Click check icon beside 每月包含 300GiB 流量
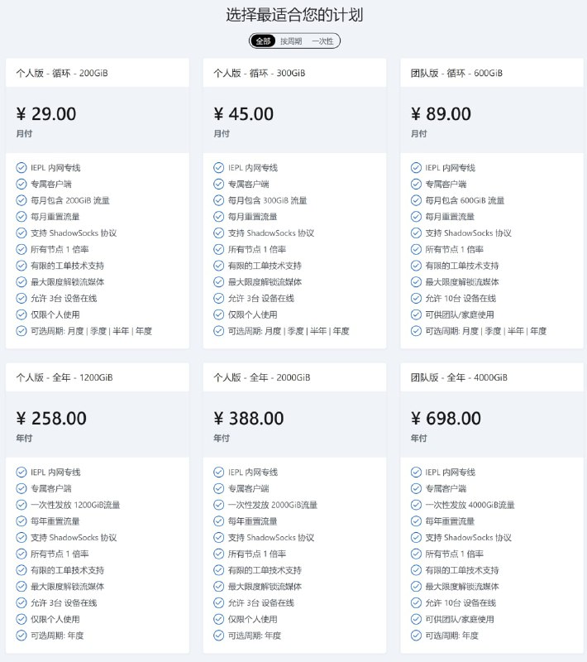The width and height of the screenshot is (587, 662). coord(218,200)
